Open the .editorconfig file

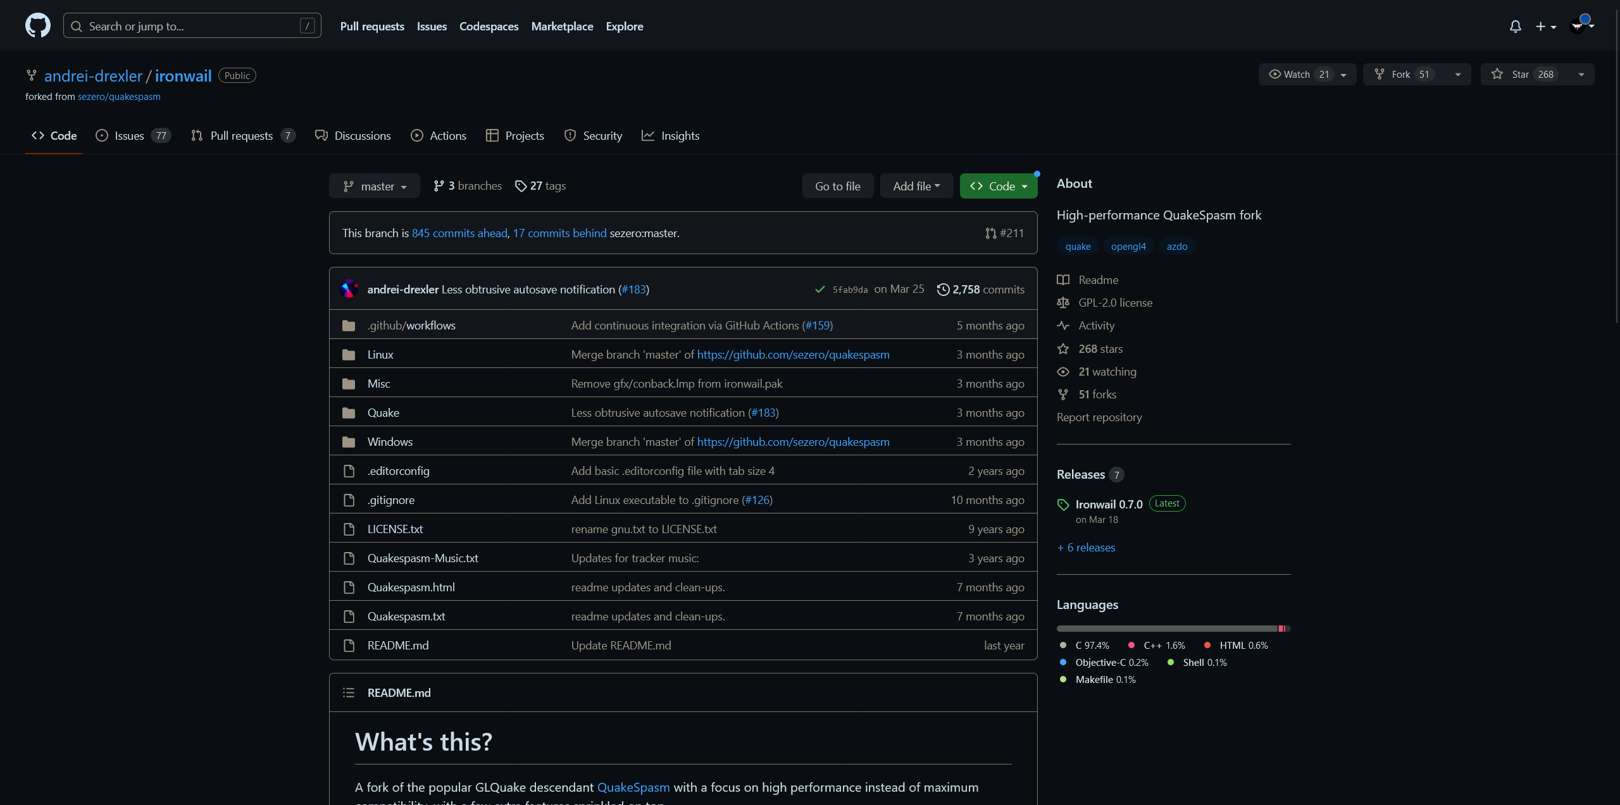tap(399, 471)
